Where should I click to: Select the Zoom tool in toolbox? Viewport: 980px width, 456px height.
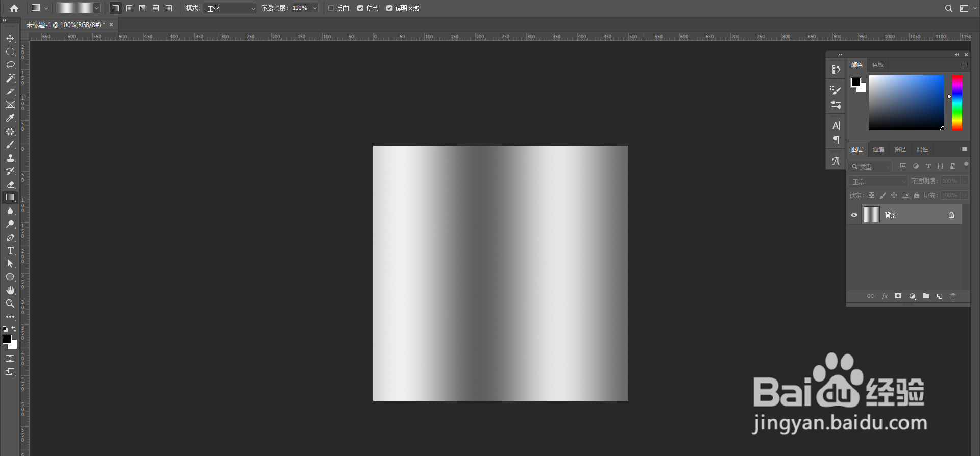pos(10,303)
